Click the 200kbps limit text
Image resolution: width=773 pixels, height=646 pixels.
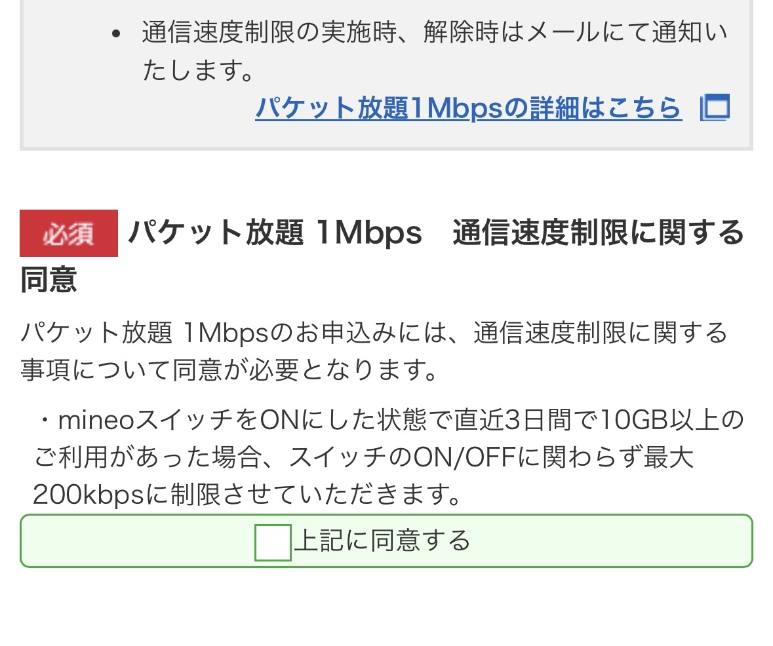(88, 496)
